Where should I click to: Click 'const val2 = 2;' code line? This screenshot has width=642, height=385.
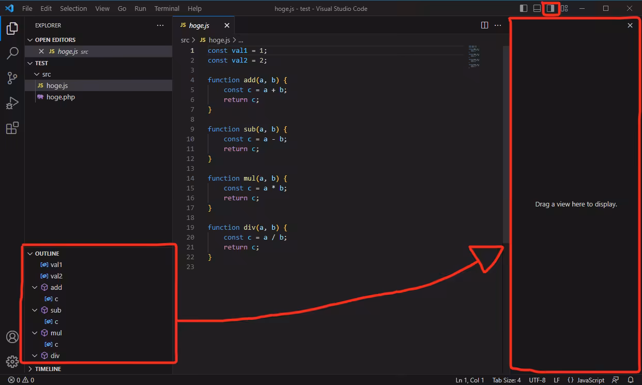point(237,60)
